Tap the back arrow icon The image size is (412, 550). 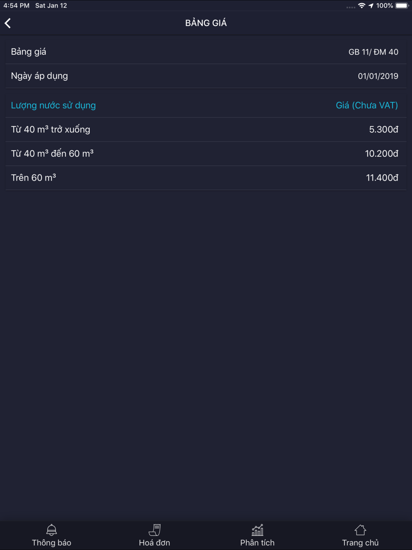(8, 23)
